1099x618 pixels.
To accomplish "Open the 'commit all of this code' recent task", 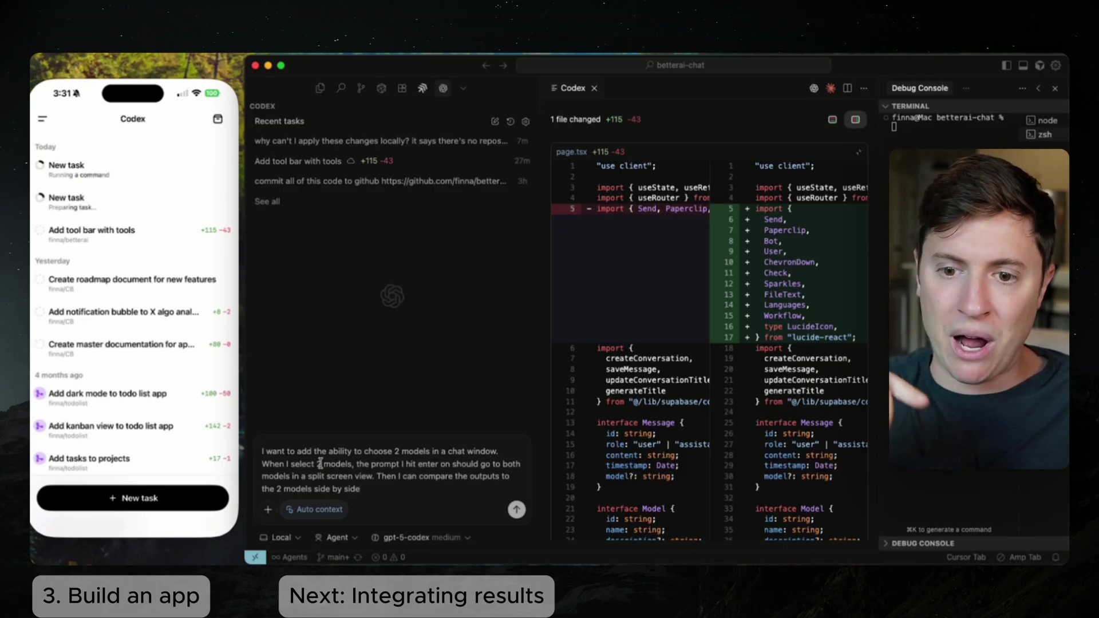I will coord(392,181).
